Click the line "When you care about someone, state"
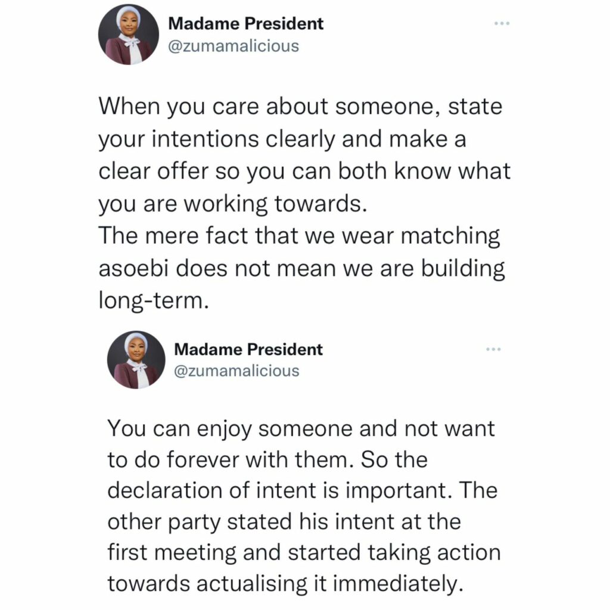Screen dimensions: 610x610 coord(300,106)
